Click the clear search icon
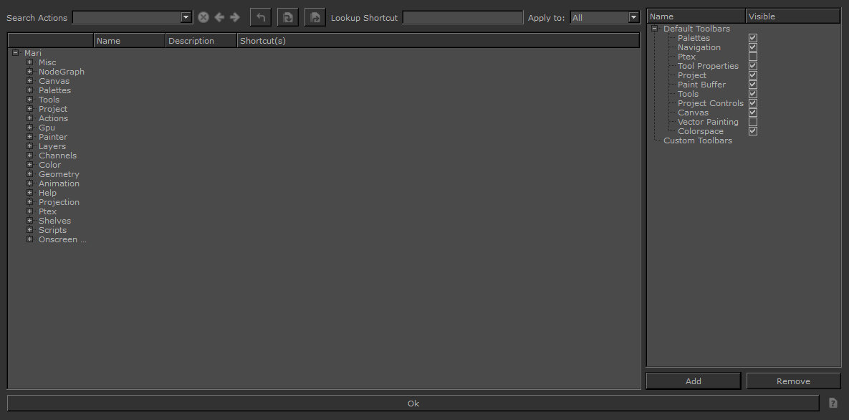This screenshot has width=849, height=420. (x=203, y=16)
